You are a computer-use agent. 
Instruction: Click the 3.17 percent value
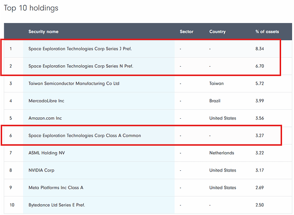pyautogui.click(x=260, y=170)
